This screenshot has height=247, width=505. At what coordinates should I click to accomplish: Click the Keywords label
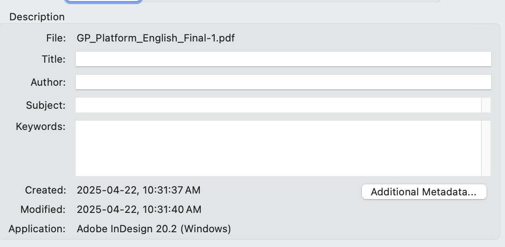(x=41, y=126)
